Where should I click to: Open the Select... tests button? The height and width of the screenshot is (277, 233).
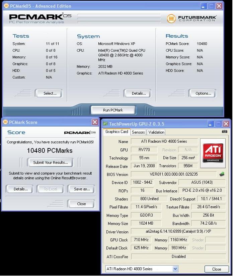[49, 93]
